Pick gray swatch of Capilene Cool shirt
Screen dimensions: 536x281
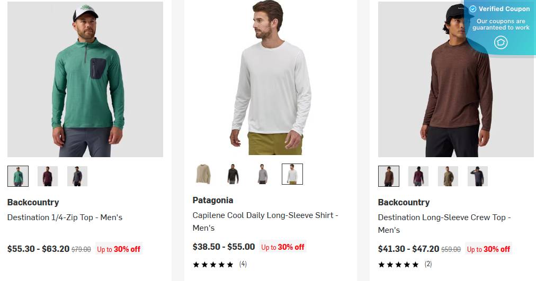(263, 174)
